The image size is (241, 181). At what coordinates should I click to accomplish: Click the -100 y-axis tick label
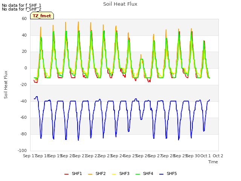coord(22,150)
